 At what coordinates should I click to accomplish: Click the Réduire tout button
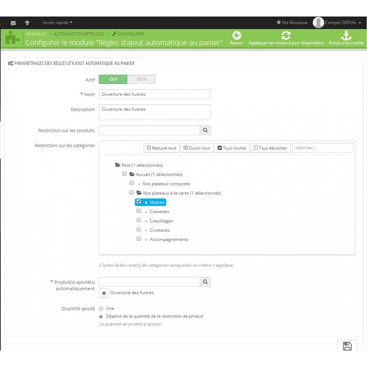161,148
